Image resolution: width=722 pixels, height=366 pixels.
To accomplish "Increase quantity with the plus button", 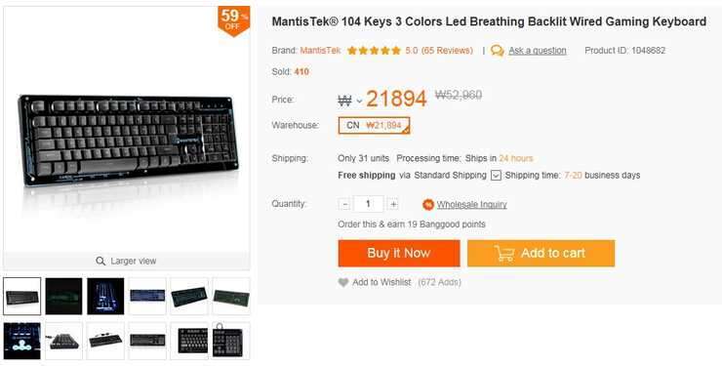I will 393,204.
